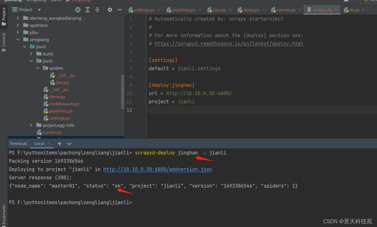Viewport: 377px width, 227px height.
Task: Click the url value http://10.10.0.50:6800/
Action: [x=199, y=93]
